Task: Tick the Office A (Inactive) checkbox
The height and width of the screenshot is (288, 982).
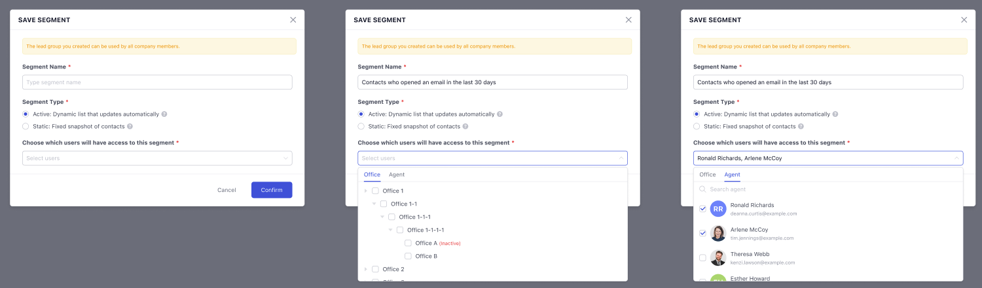Action: pyautogui.click(x=408, y=243)
